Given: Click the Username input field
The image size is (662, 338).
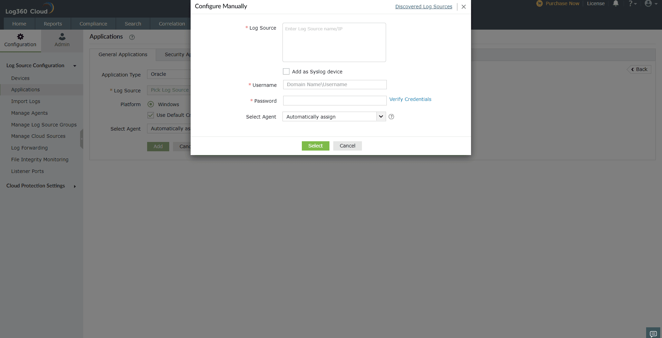Looking at the screenshot, I should click(335, 85).
